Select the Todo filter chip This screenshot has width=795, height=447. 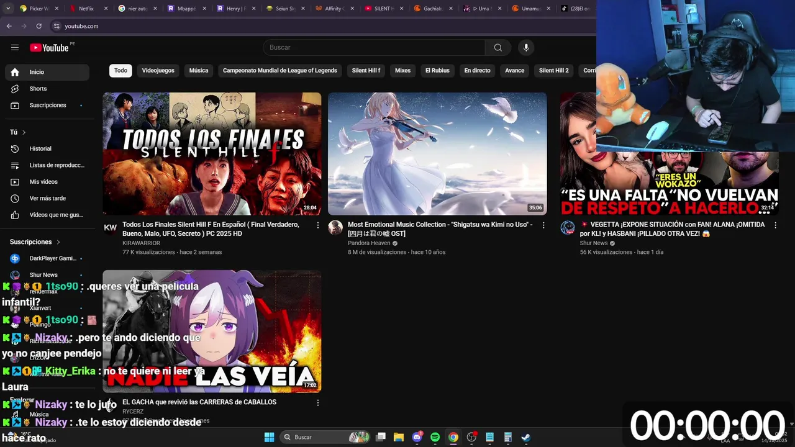120,71
